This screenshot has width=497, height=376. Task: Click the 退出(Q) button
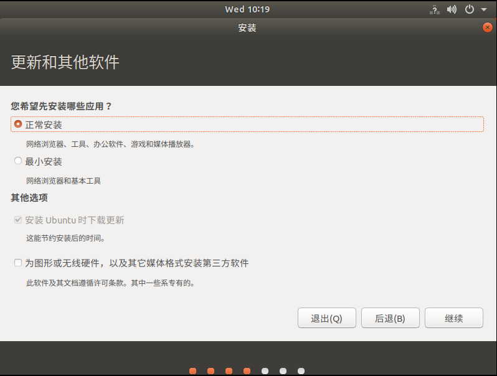click(x=327, y=318)
